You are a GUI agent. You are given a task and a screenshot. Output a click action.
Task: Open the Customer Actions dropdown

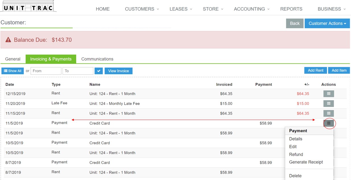(x=327, y=23)
